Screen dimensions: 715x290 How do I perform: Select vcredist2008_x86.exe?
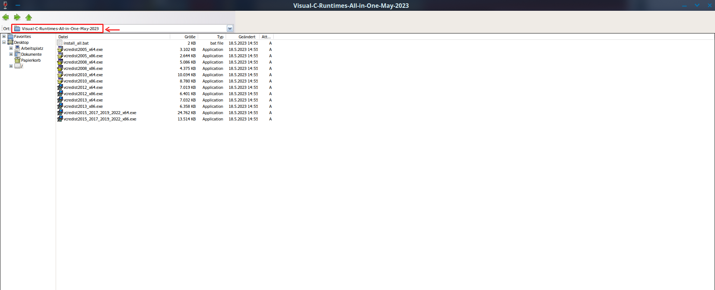coord(83,68)
